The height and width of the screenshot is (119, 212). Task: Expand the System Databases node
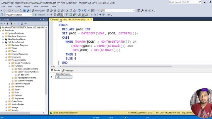3,33
